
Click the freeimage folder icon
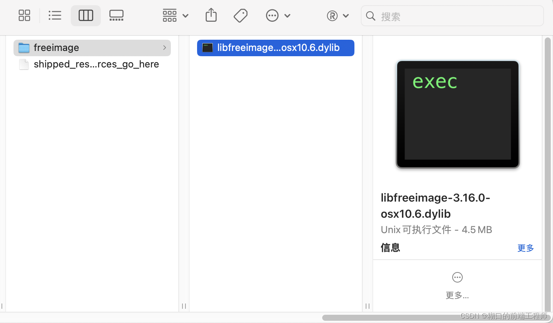24,48
